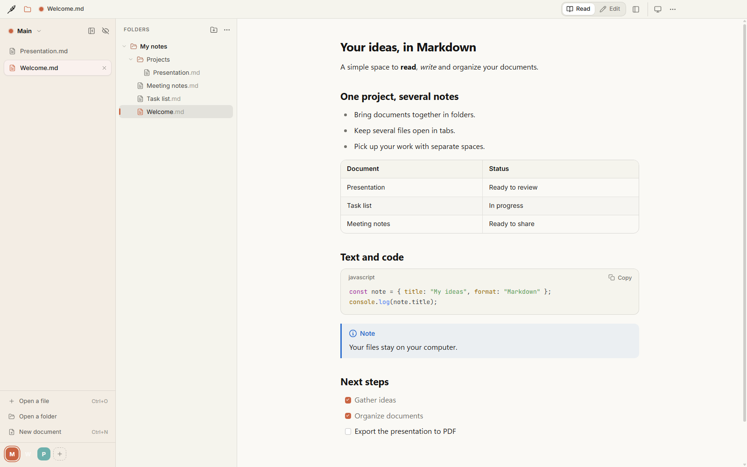
Task: Open Meeting notes.md in the folder tree
Action: coord(176,85)
